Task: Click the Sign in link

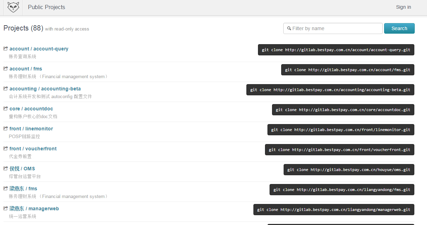Action: tap(403, 7)
